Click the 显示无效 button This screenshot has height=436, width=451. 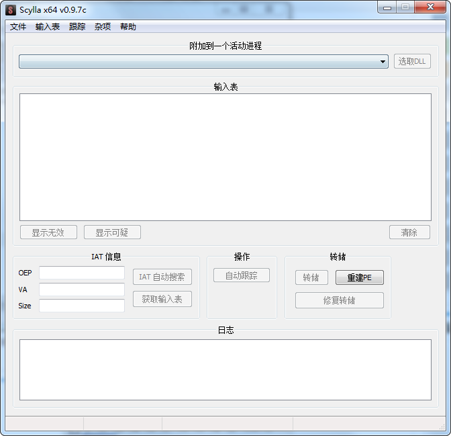coord(48,232)
